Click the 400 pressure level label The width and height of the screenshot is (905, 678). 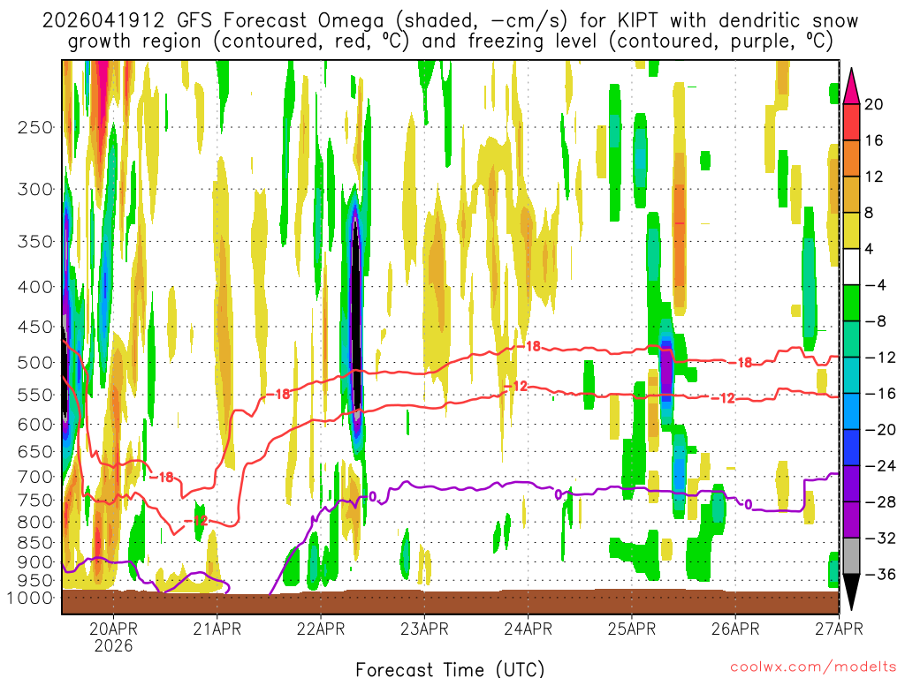point(35,287)
